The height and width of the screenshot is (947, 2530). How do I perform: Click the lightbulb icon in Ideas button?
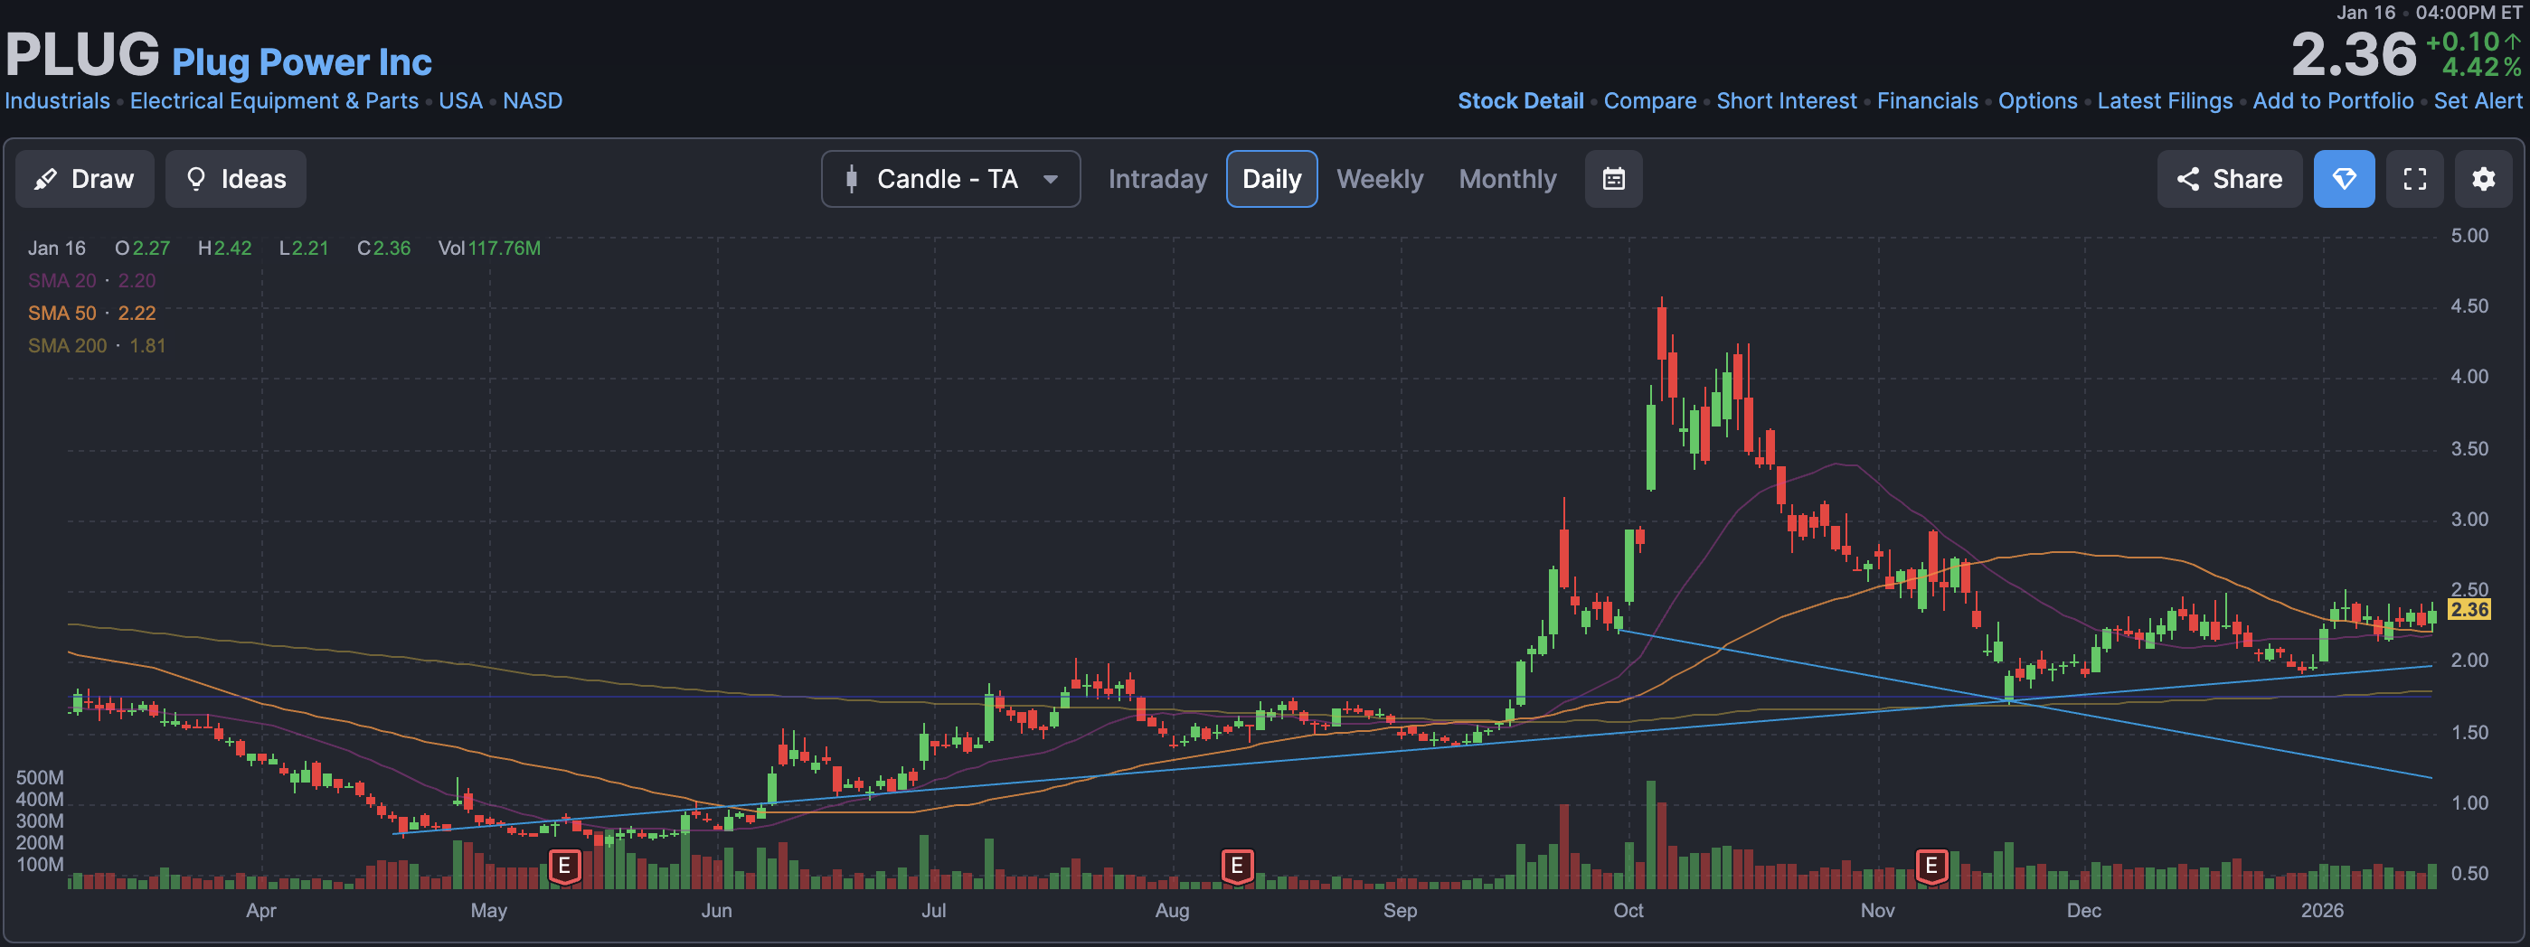196,179
